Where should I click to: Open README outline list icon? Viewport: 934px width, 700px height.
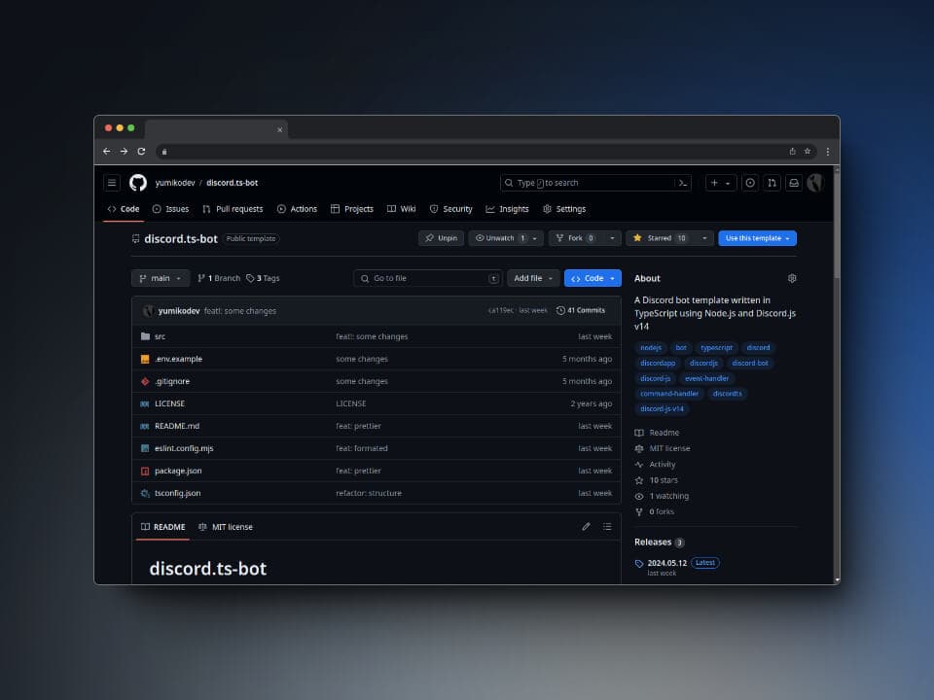click(x=607, y=526)
